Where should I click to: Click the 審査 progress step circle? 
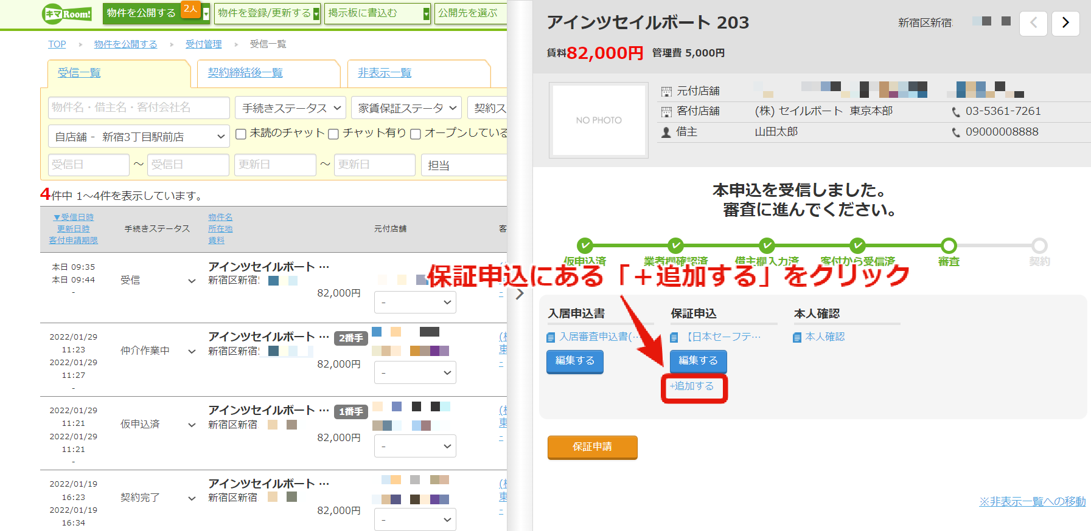949,245
